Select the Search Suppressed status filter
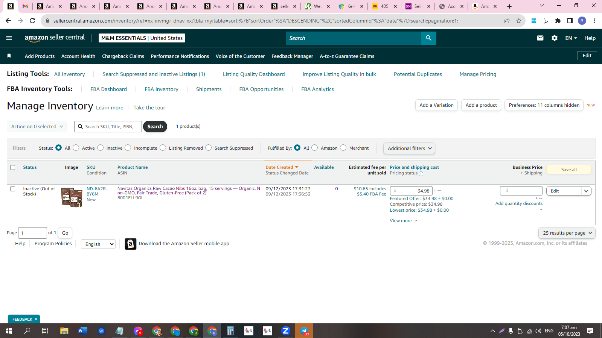The height and width of the screenshot is (338, 602). 209,148
